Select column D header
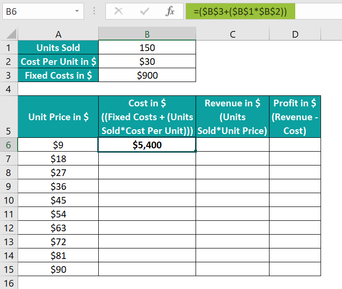 point(295,34)
